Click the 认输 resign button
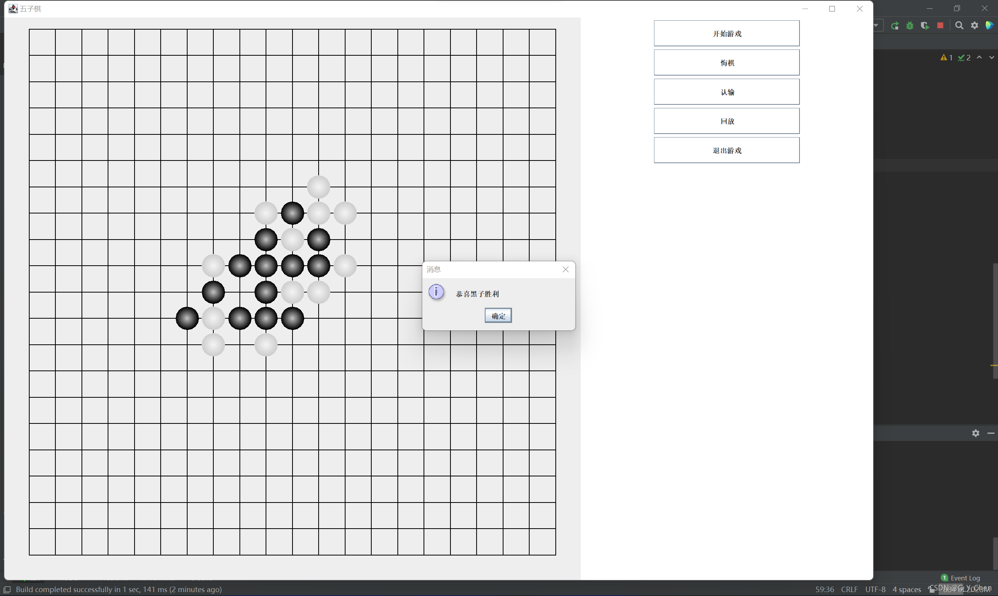Screen dimensions: 998x596 click(726, 92)
